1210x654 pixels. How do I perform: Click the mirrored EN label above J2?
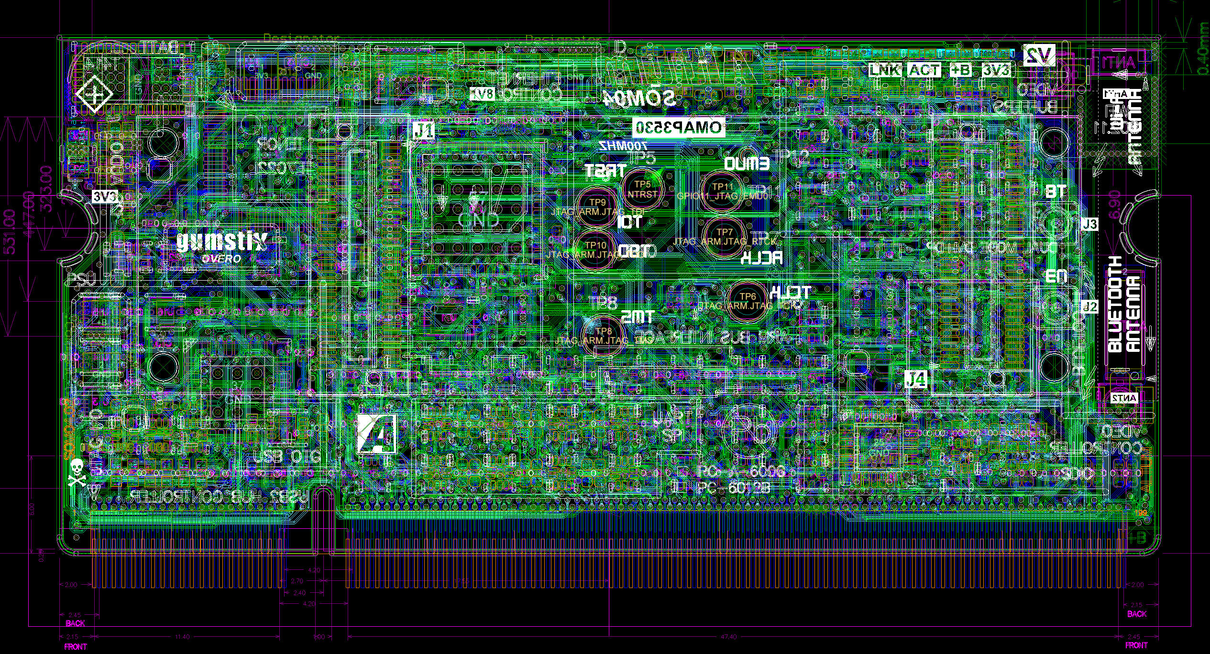pyautogui.click(x=1056, y=276)
